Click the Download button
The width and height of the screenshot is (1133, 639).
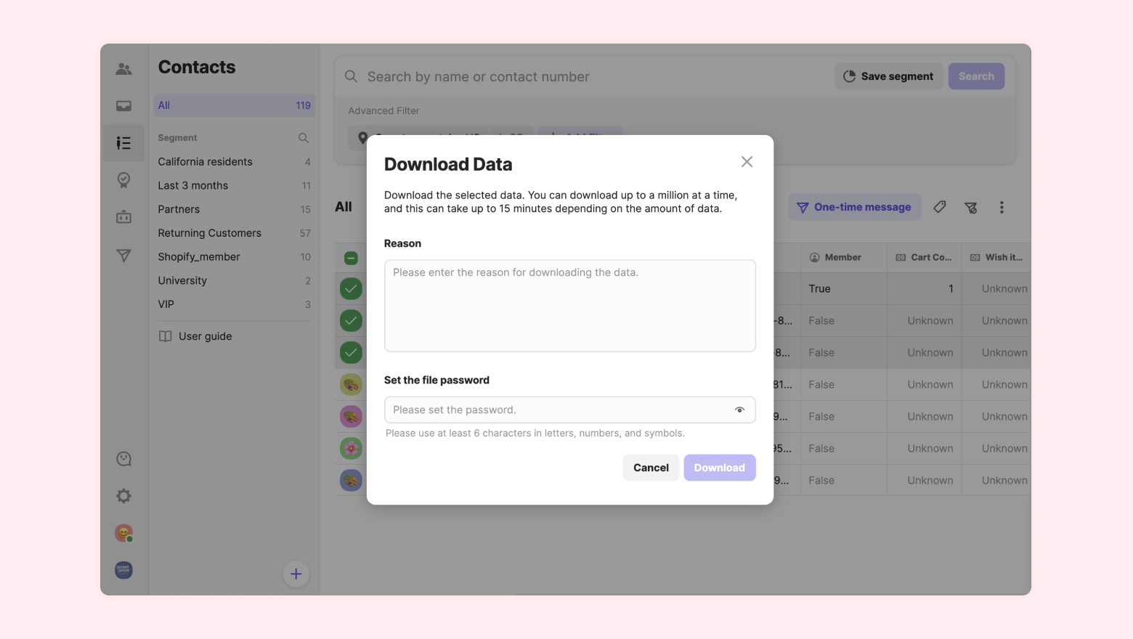(x=719, y=468)
